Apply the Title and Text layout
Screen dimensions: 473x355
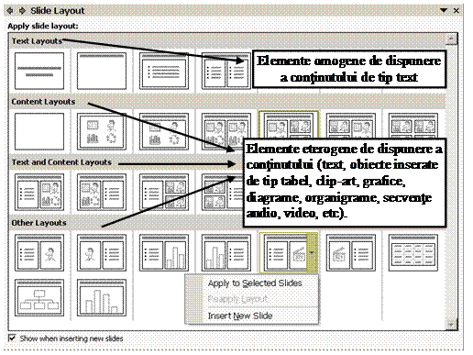point(164,71)
